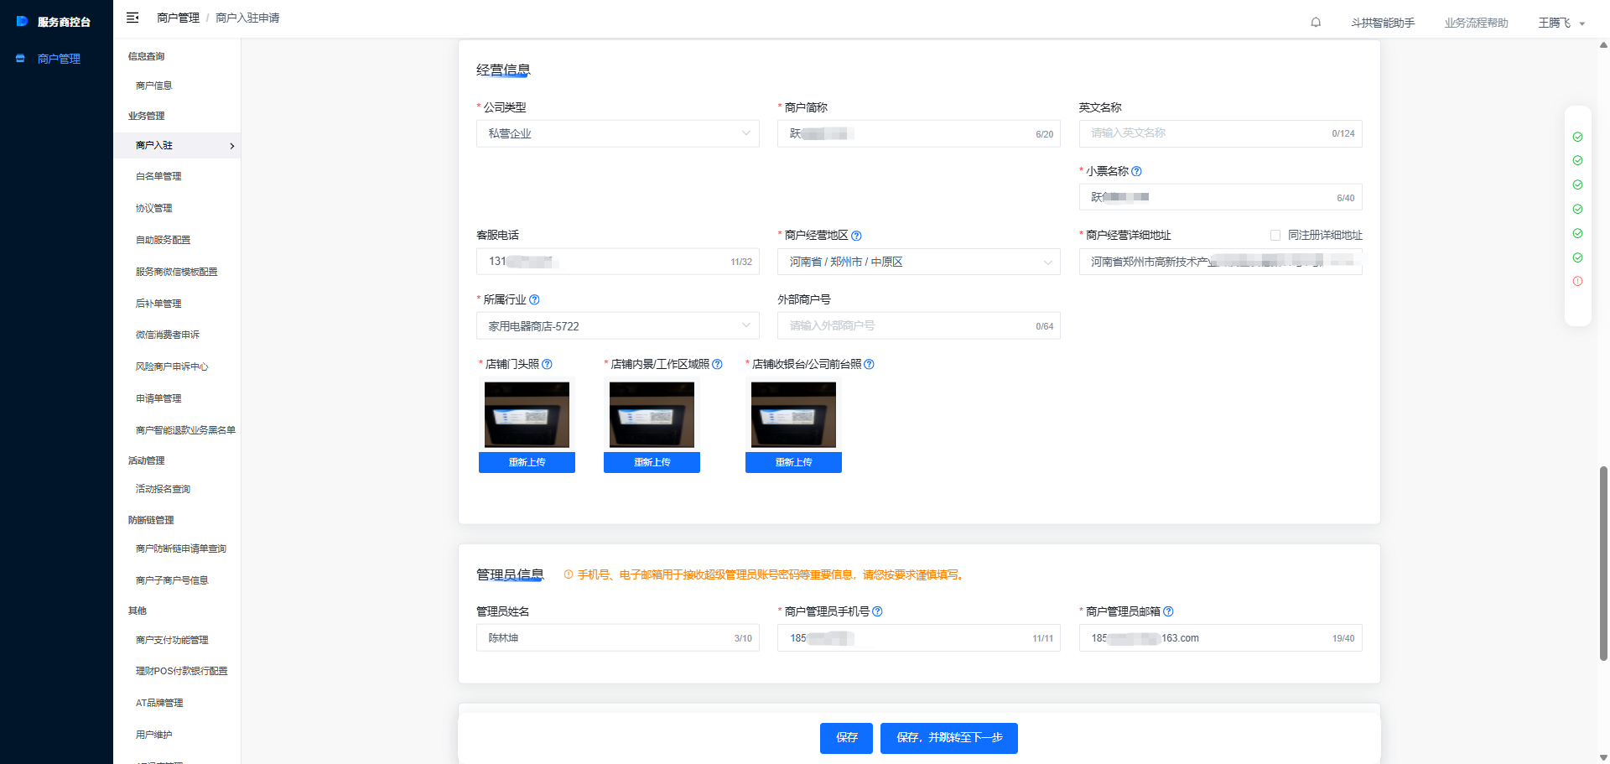The image size is (1610, 764).
Task: Open 商户子商户号信息 in the sidebar
Action: pyautogui.click(x=172, y=580)
